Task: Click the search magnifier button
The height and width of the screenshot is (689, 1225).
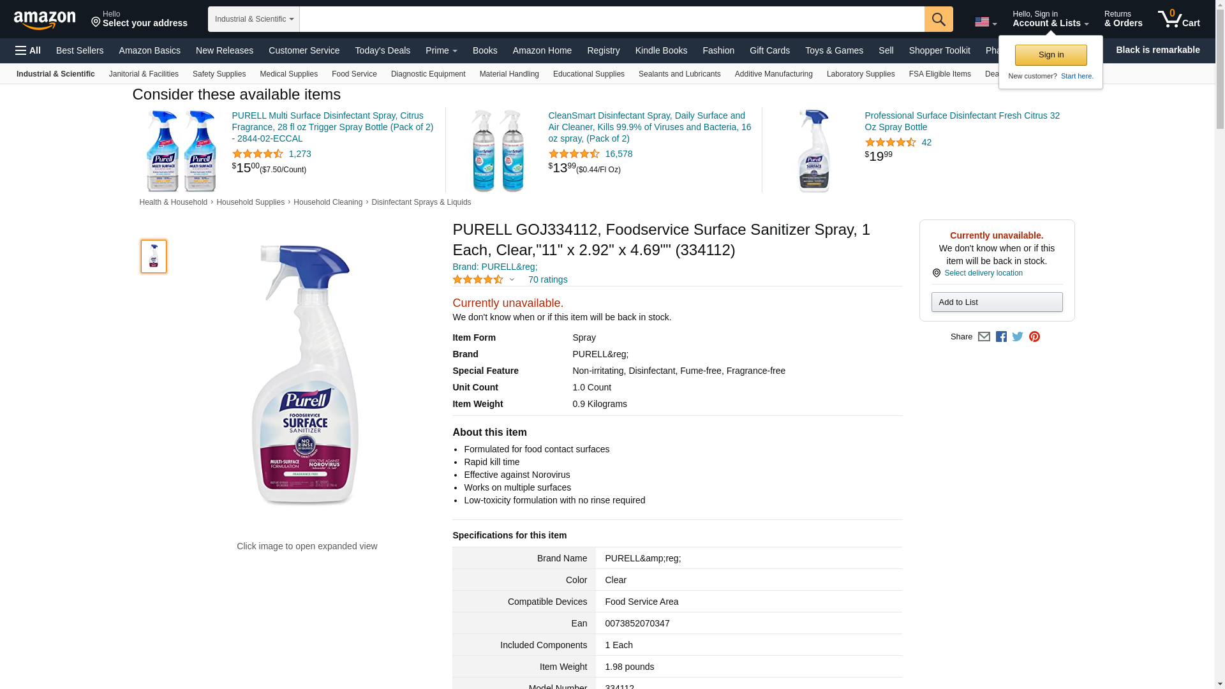Action: click(938, 19)
